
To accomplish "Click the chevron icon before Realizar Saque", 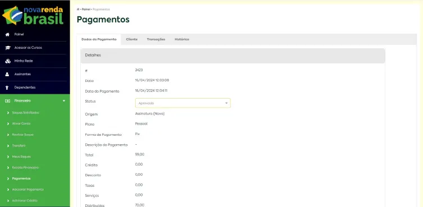I will (8, 135).
